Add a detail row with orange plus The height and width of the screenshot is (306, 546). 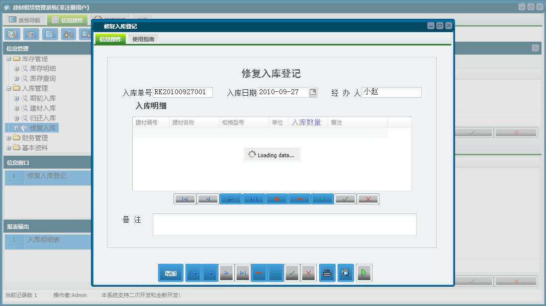[x=276, y=199]
